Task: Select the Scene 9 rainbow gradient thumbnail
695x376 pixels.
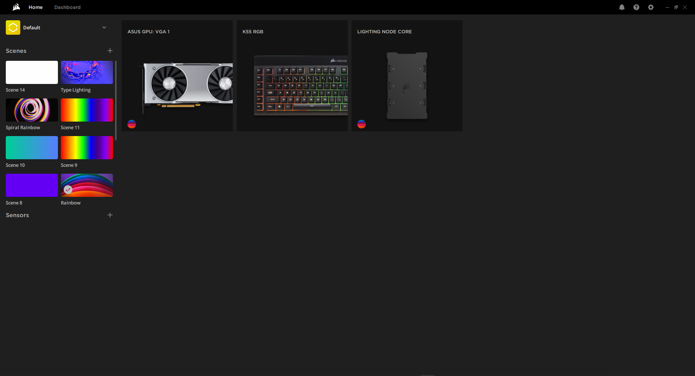Action: pyautogui.click(x=87, y=148)
